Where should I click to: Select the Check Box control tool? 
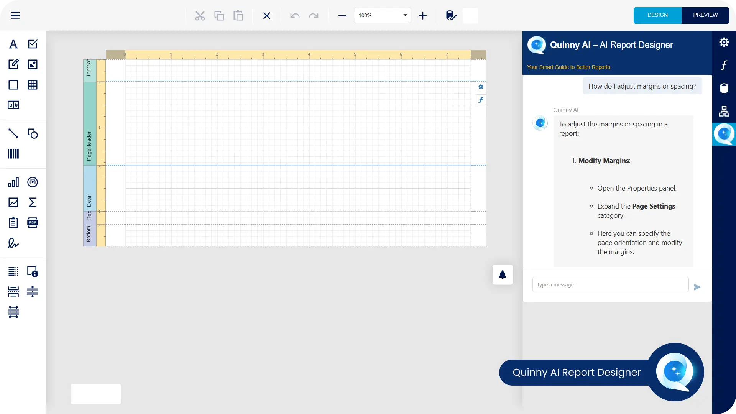33,44
